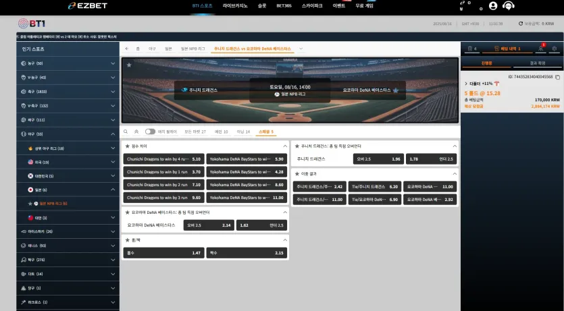Open the 라이브카지노 top menu
This screenshot has height=311, width=564.
coord(235,6)
